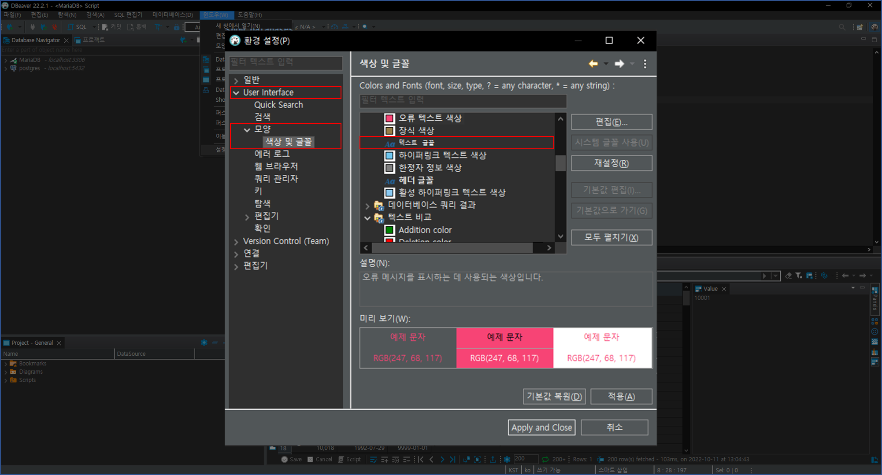Open Quick Search preferences page
The image size is (882, 475).
[x=278, y=105]
